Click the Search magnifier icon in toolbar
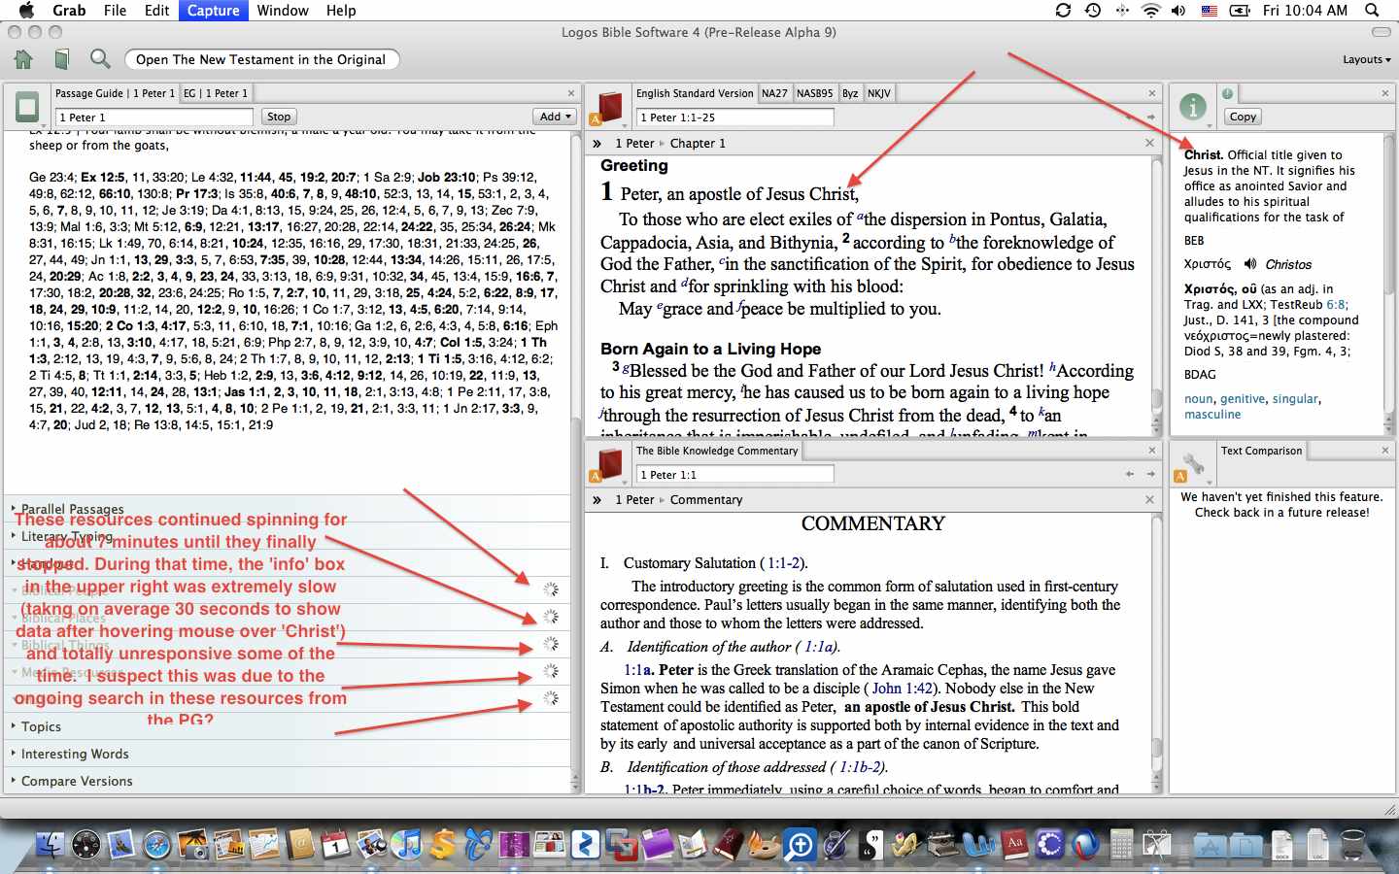Screen dimensions: 1399x874 [x=100, y=59]
